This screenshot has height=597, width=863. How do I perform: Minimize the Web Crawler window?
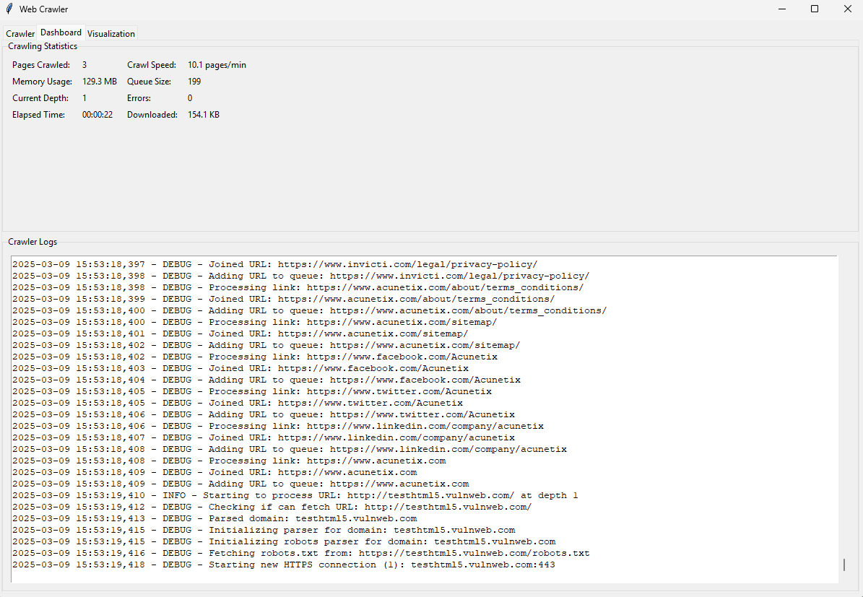(x=782, y=9)
